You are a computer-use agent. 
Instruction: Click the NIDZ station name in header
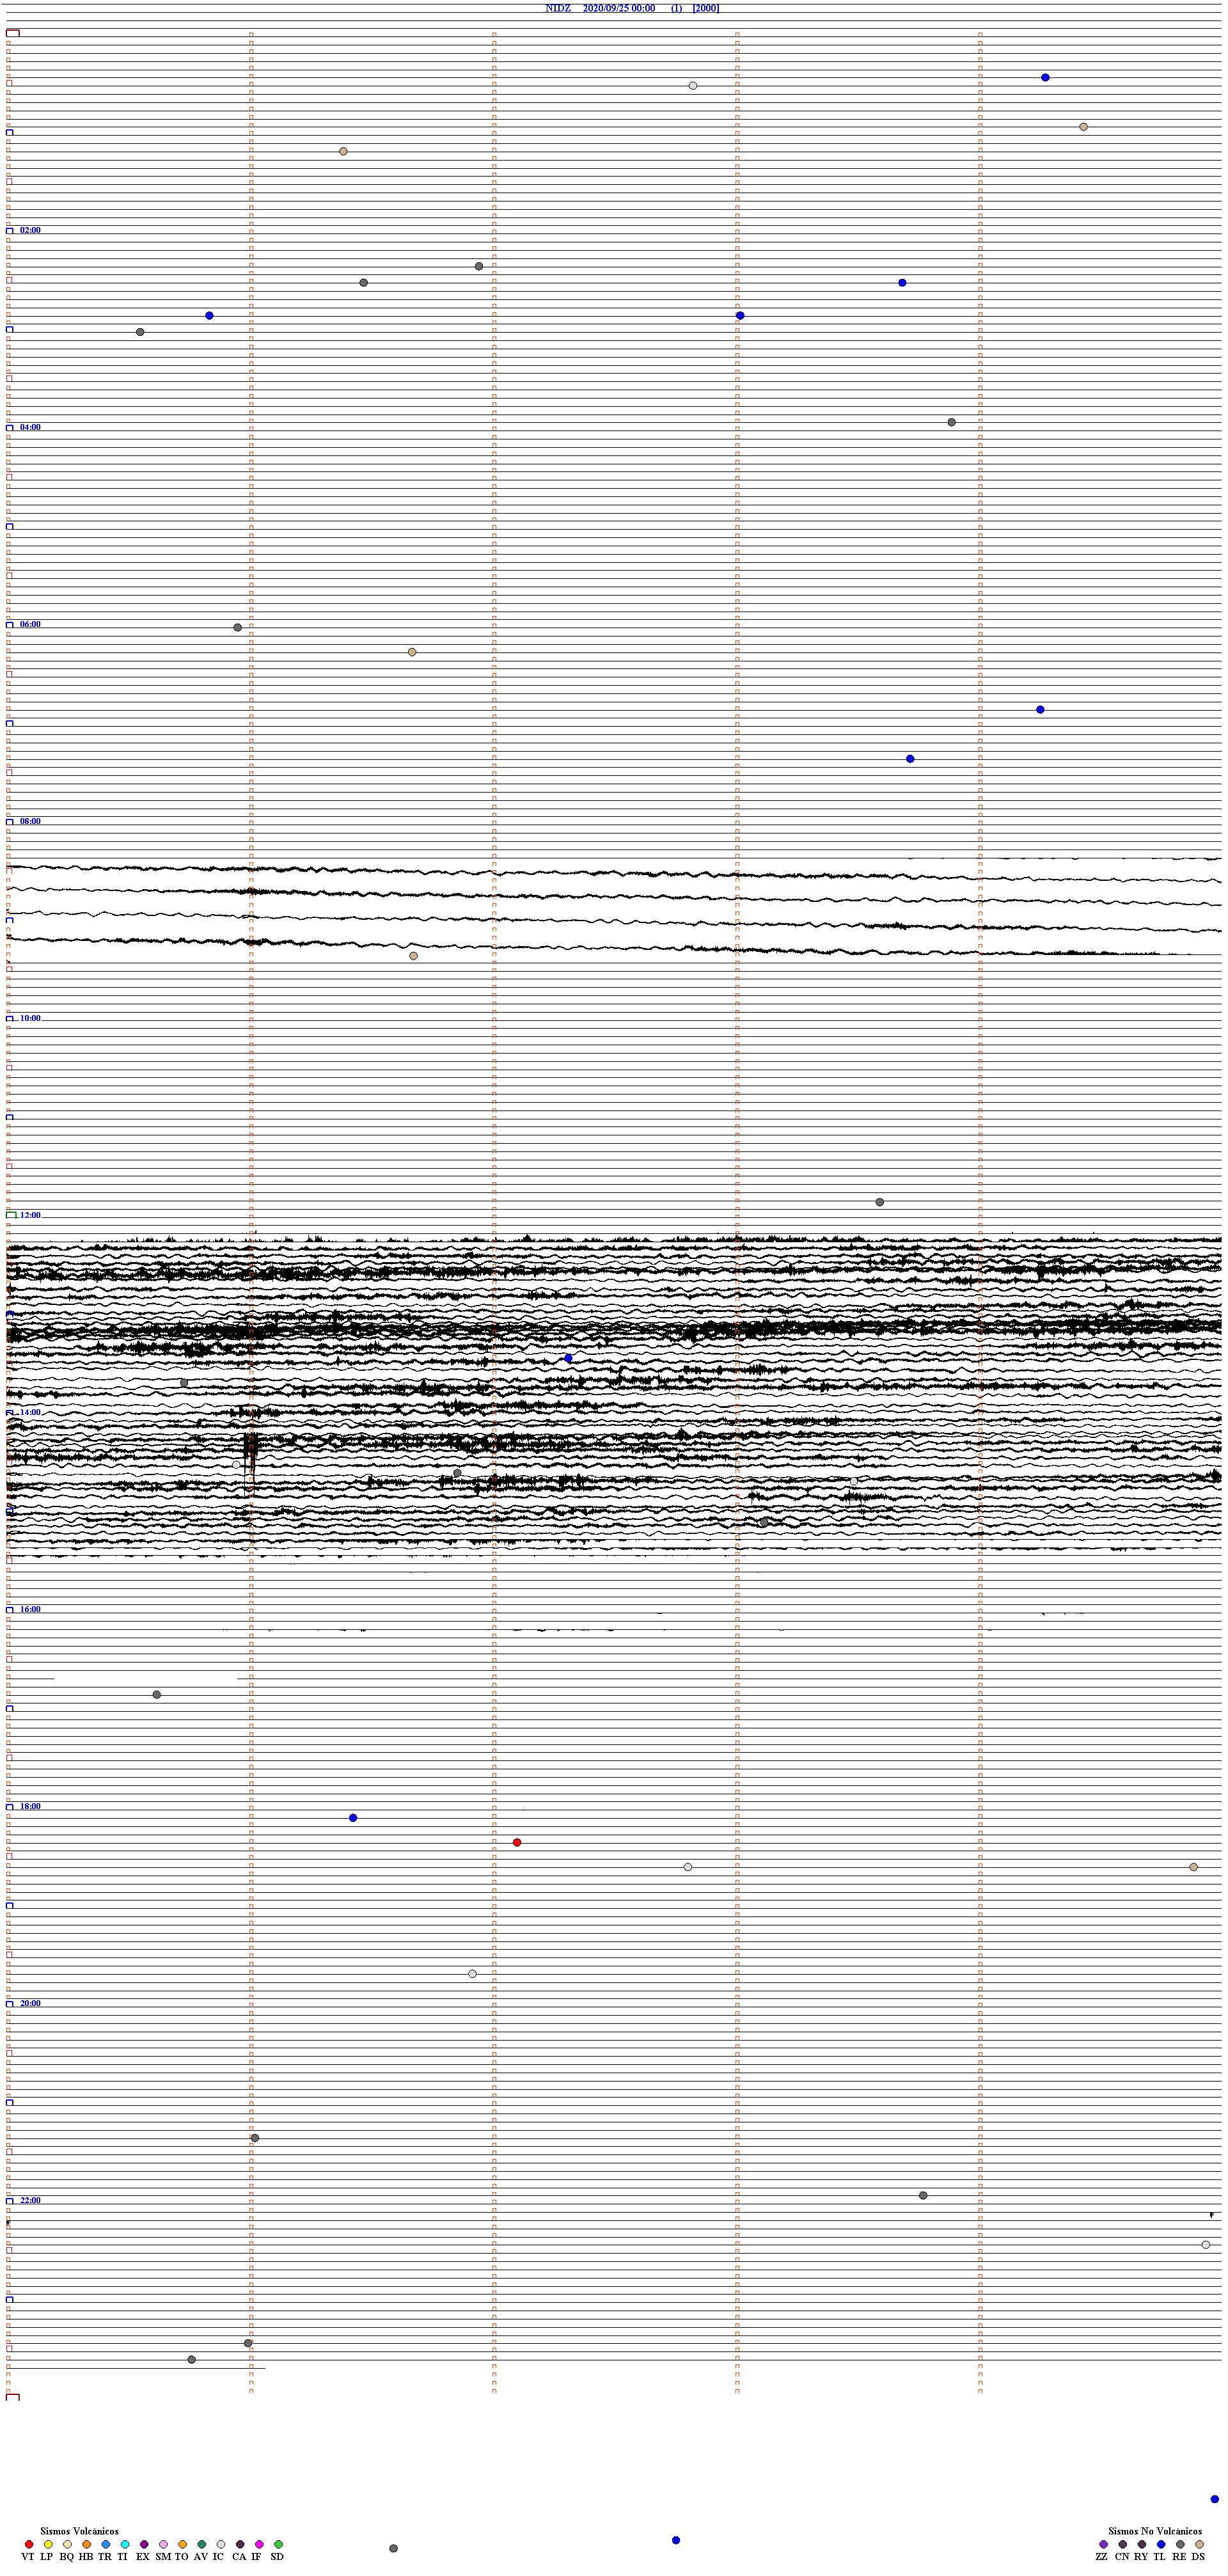click(x=558, y=8)
